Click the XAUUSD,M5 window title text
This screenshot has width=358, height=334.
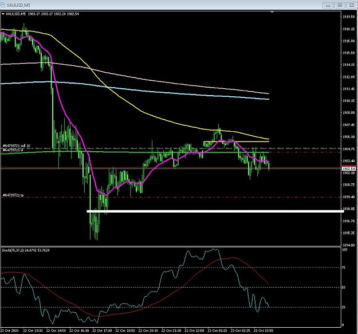pos(18,5)
